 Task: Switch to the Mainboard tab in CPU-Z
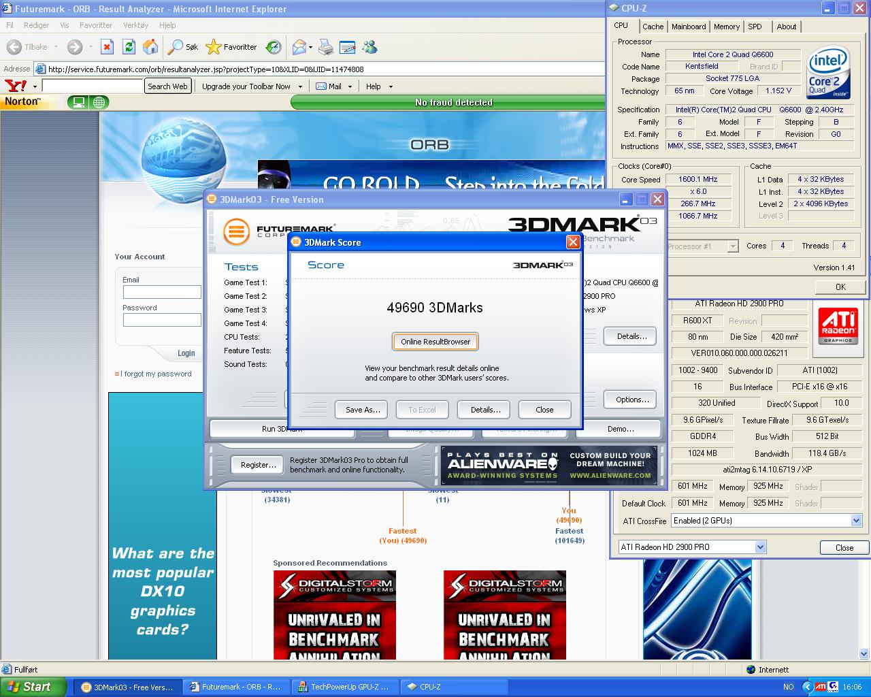(689, 27)
